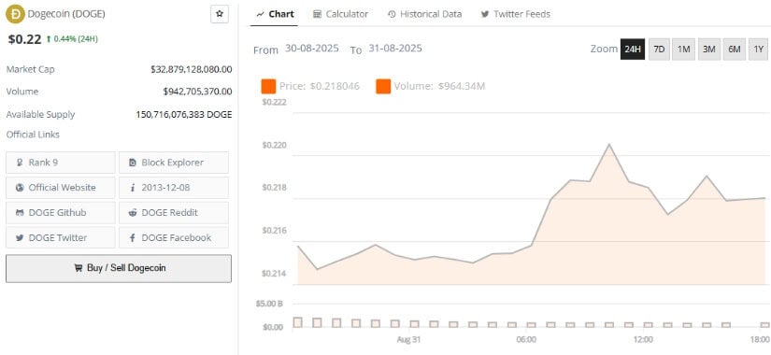This screenshot has height=355, width=771.
Task: Click the 12:00 time axis label
Action: (643, 340)
